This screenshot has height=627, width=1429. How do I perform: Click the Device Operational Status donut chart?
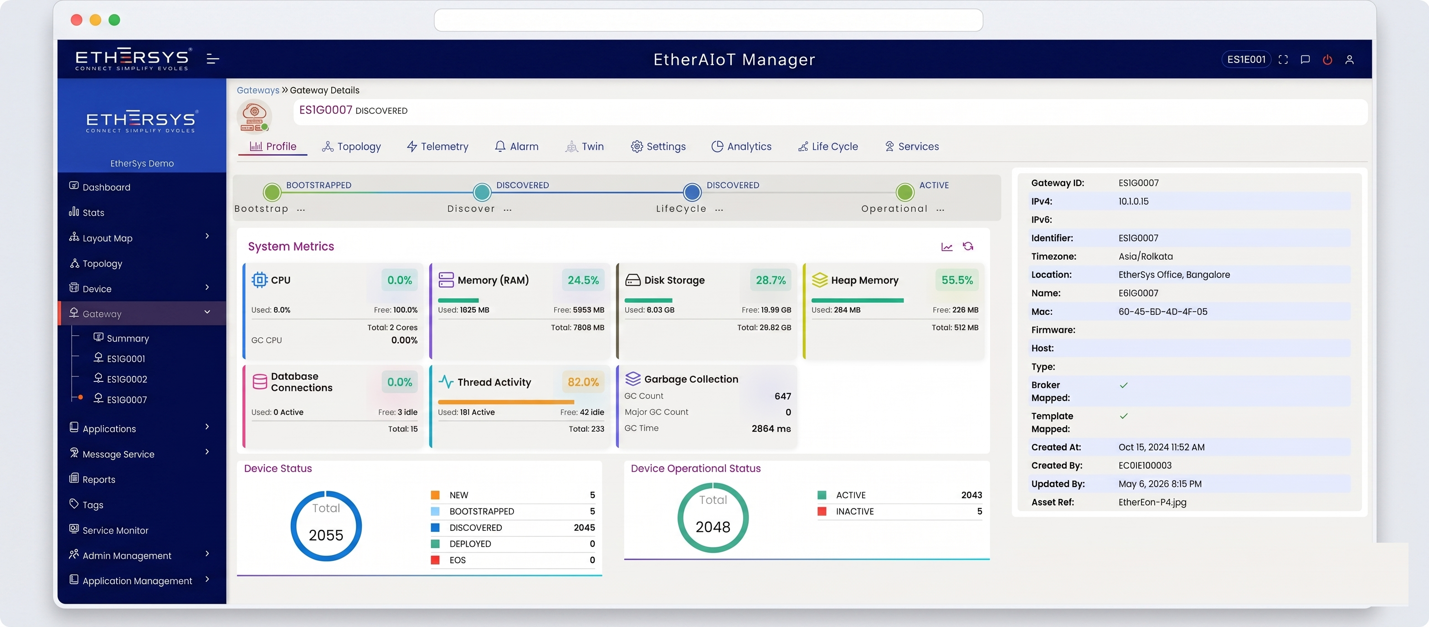click(x=713, y=518)
